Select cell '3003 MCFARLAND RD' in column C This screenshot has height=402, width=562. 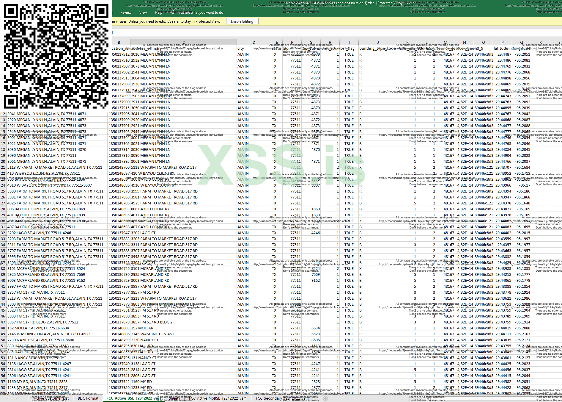[183, 281]
